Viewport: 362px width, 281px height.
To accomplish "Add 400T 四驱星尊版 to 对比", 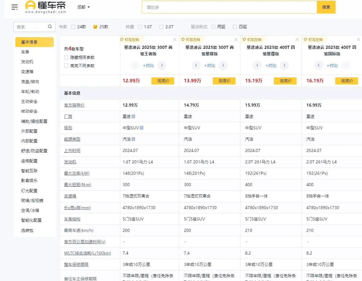I will (271, 66).
